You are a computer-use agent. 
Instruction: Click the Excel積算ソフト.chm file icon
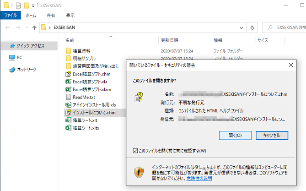[69, 74]
